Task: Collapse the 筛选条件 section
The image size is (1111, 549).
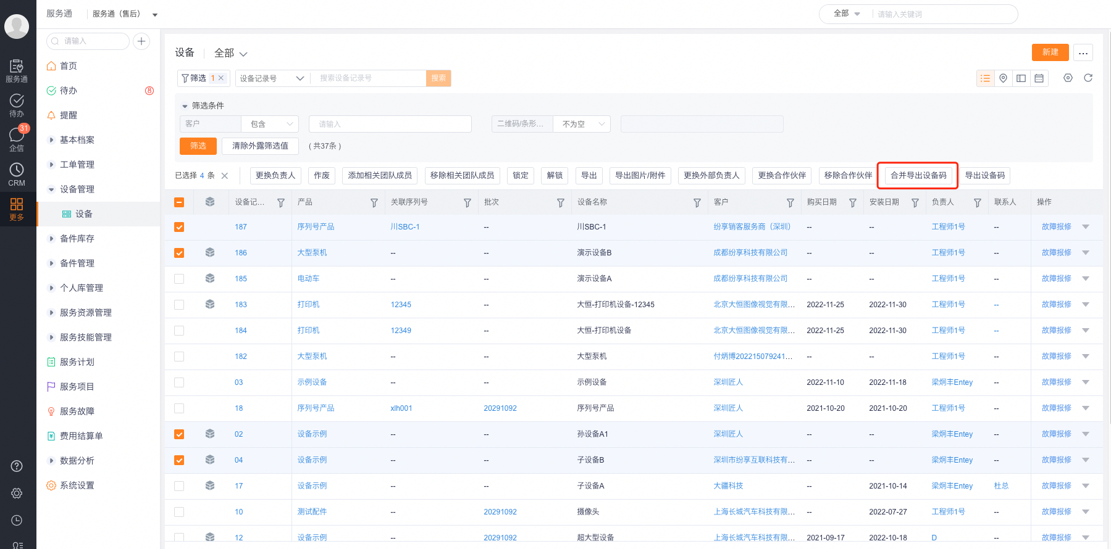Action: pyautogui.click(x=185, y=106)
